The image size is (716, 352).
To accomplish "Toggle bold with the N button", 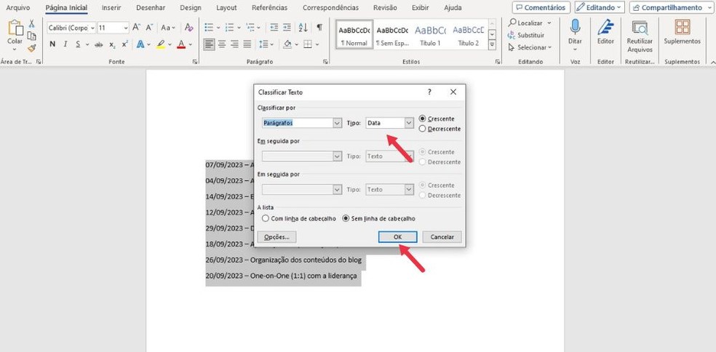I will (x=52, y=44).
